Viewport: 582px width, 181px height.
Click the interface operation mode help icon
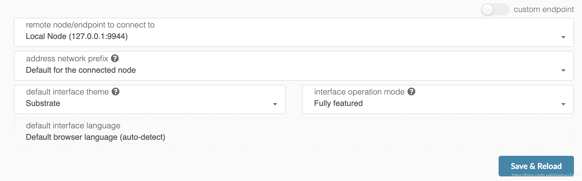click(411, 92)
